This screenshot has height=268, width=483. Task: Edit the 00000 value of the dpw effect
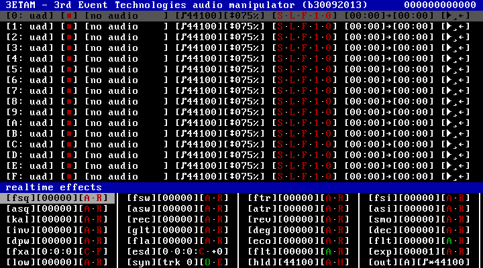pos(57,241)
